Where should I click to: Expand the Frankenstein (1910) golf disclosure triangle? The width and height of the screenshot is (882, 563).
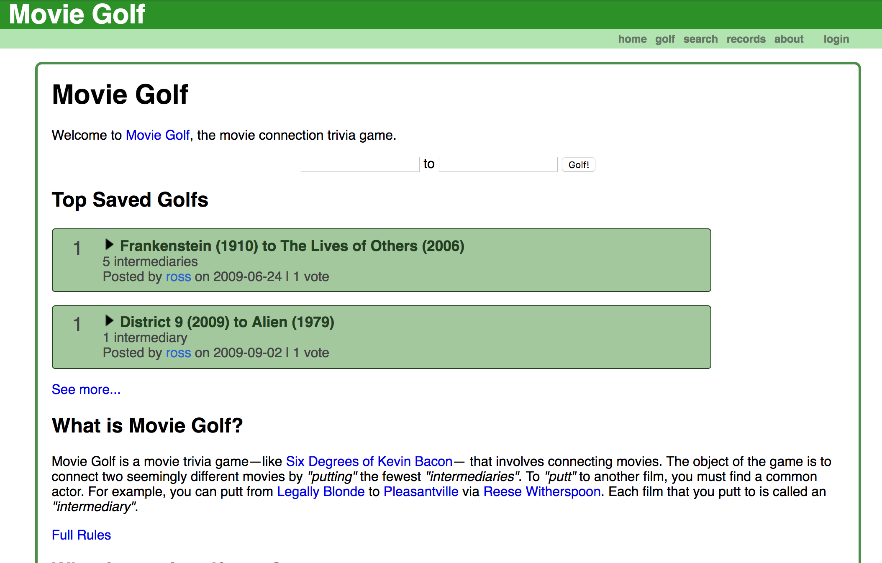[x=109, y=244]
